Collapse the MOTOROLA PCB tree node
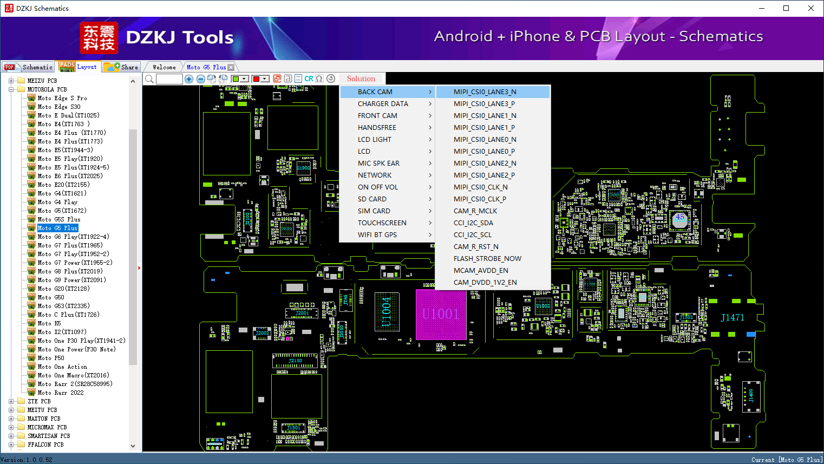Image resolution: width=824 pixels, height=464 pixels. coord(11,89)
